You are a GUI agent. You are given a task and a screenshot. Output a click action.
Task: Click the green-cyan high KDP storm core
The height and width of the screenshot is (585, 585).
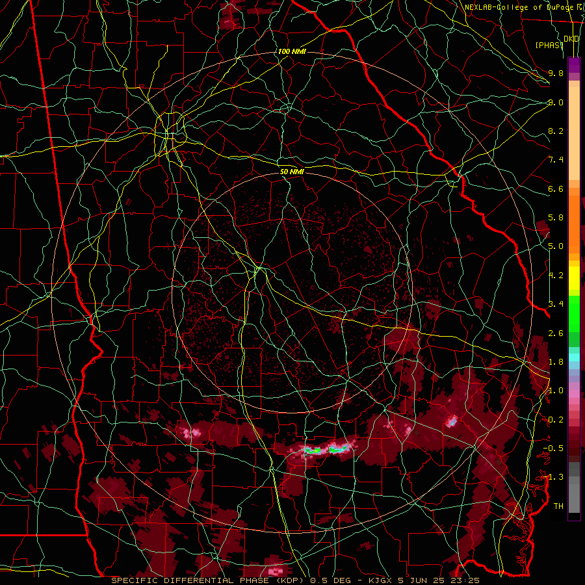[328, 449]
